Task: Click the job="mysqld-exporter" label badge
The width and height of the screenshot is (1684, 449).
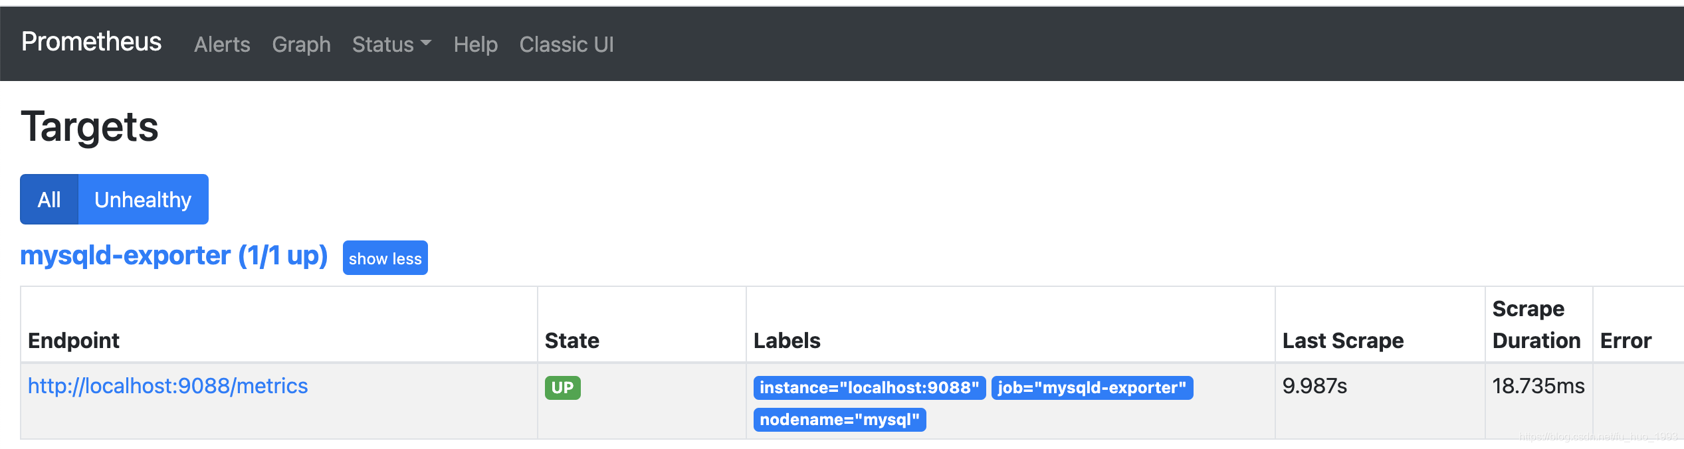Action: 1092,388
